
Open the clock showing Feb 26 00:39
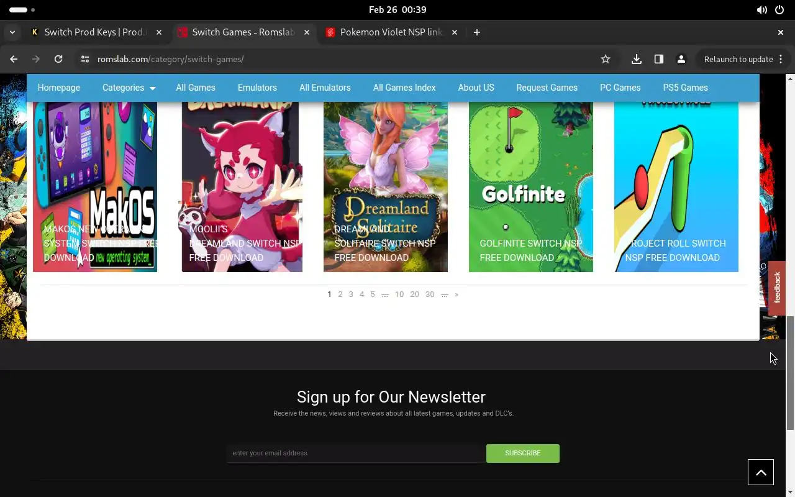pos(397,10)
